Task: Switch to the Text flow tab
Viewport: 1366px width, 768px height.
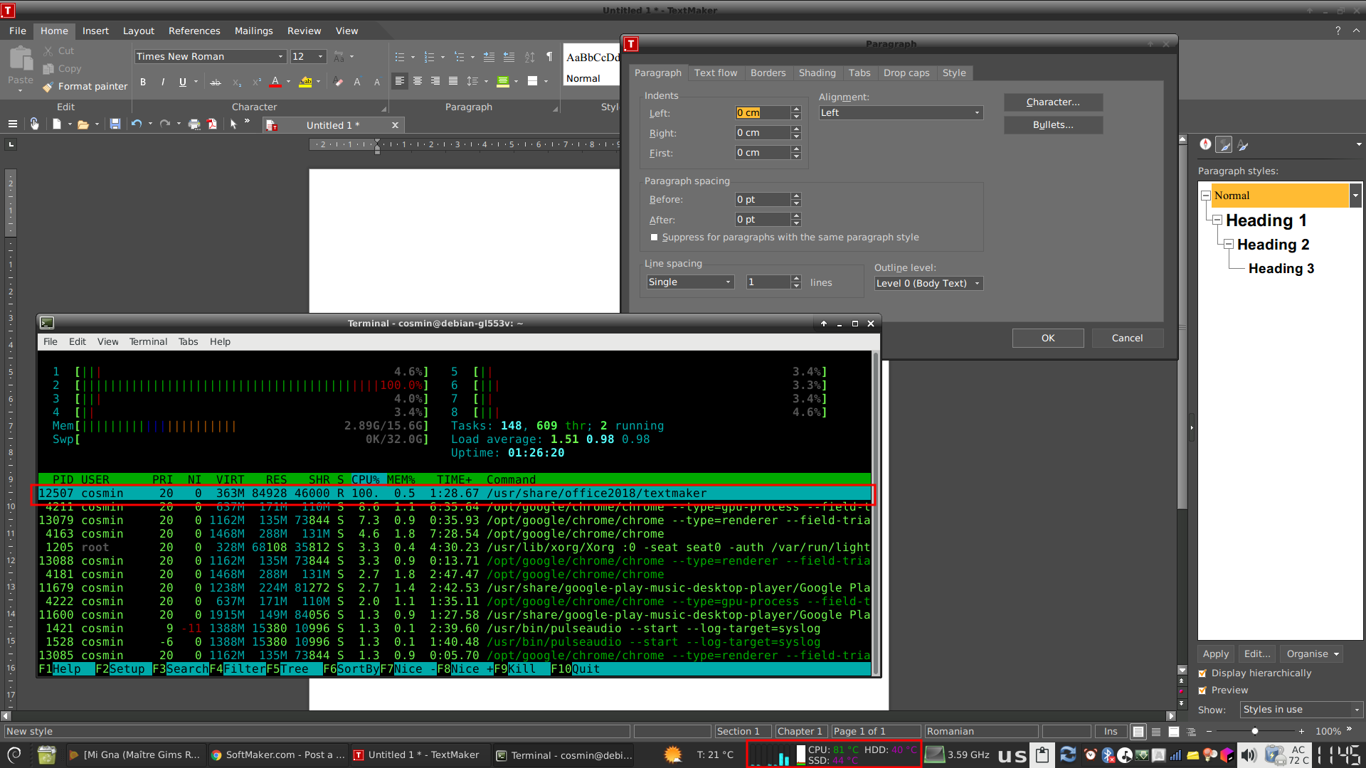Action: pyautogui.click(x=715, y=73)
